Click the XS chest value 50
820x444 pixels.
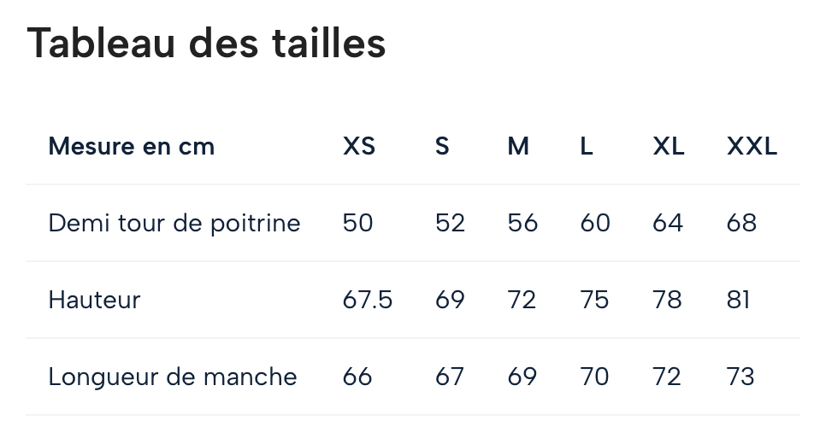(357, 224)
